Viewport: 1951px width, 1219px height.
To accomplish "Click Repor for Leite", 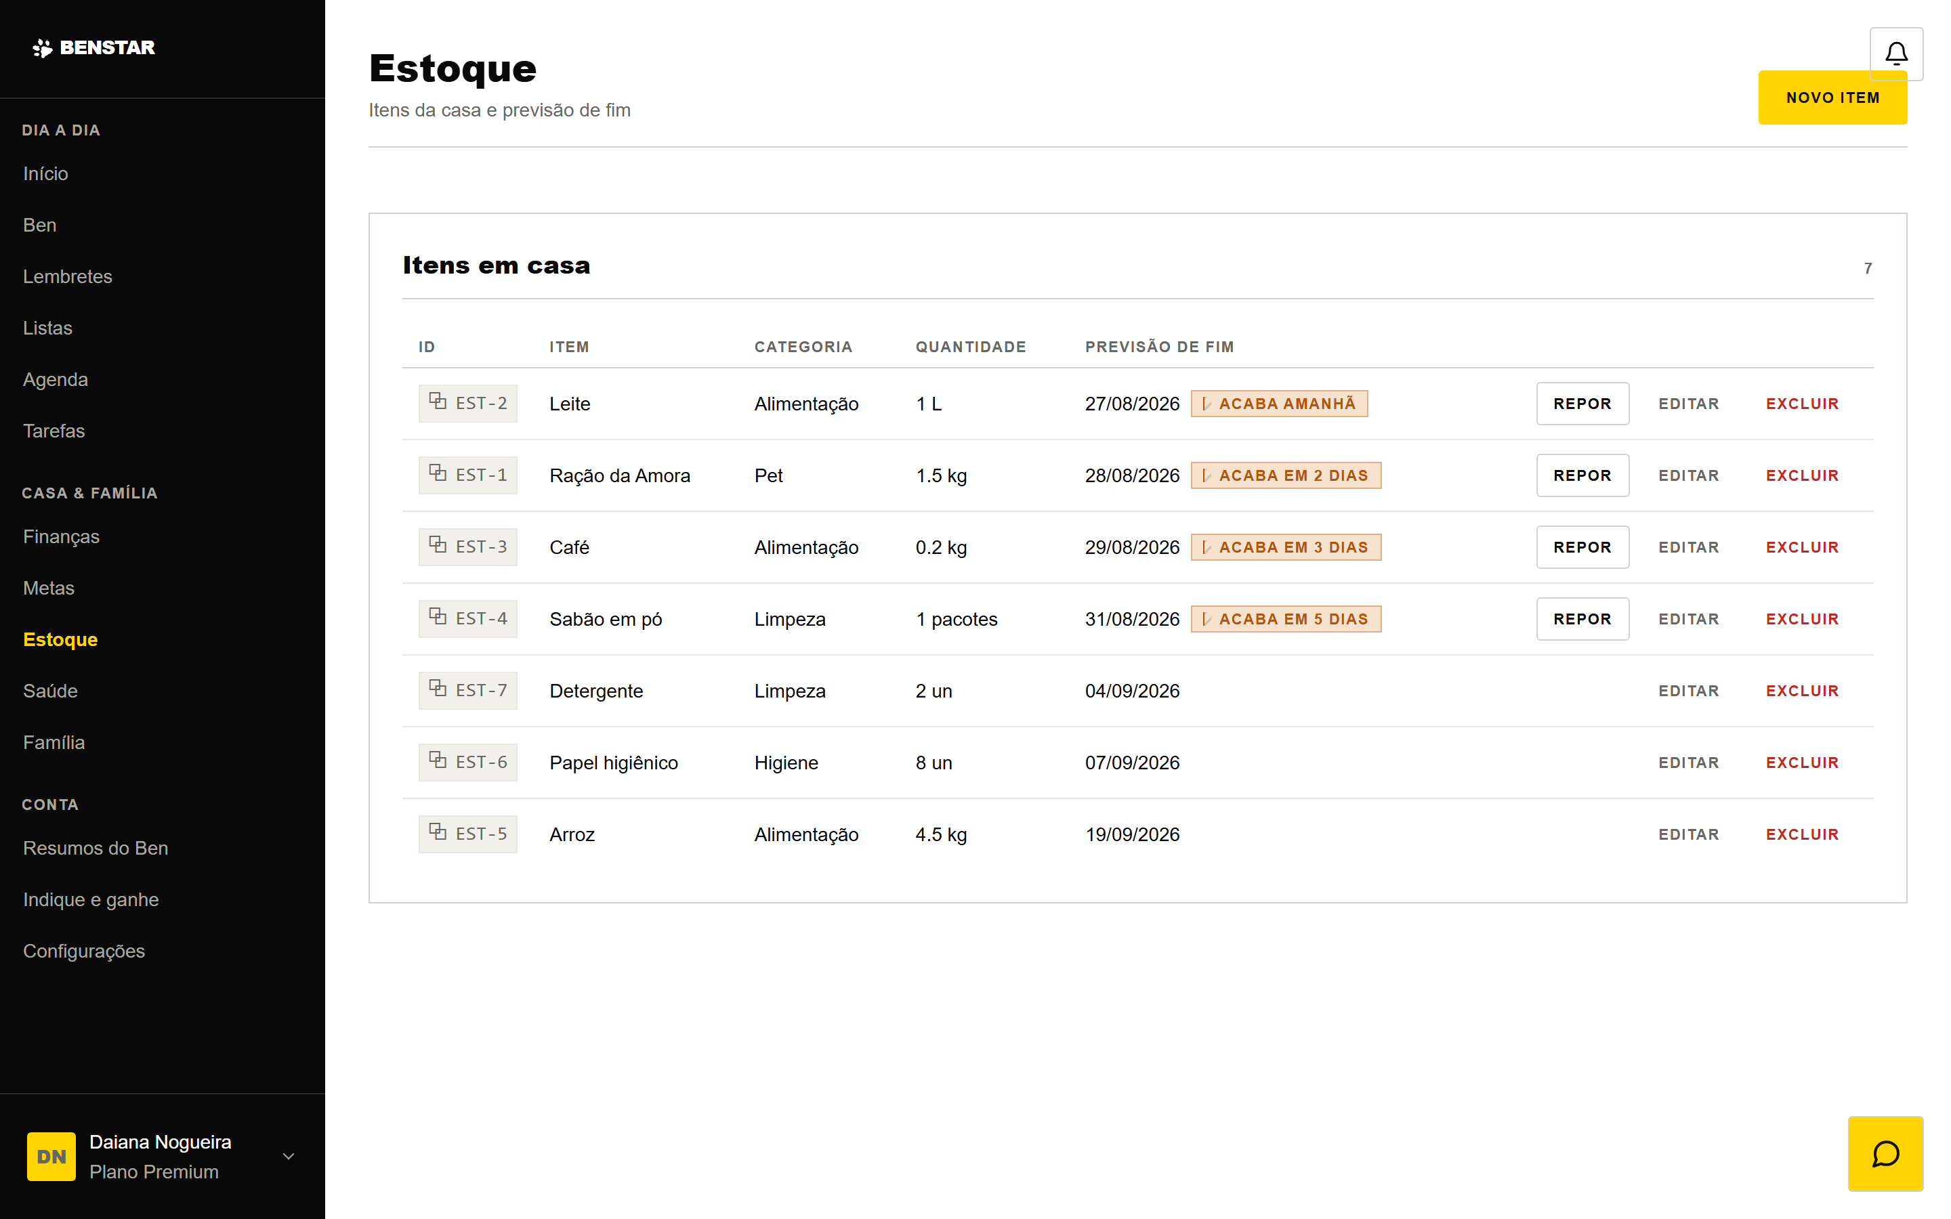I will pyautogui.click(x=1582, y=403).
